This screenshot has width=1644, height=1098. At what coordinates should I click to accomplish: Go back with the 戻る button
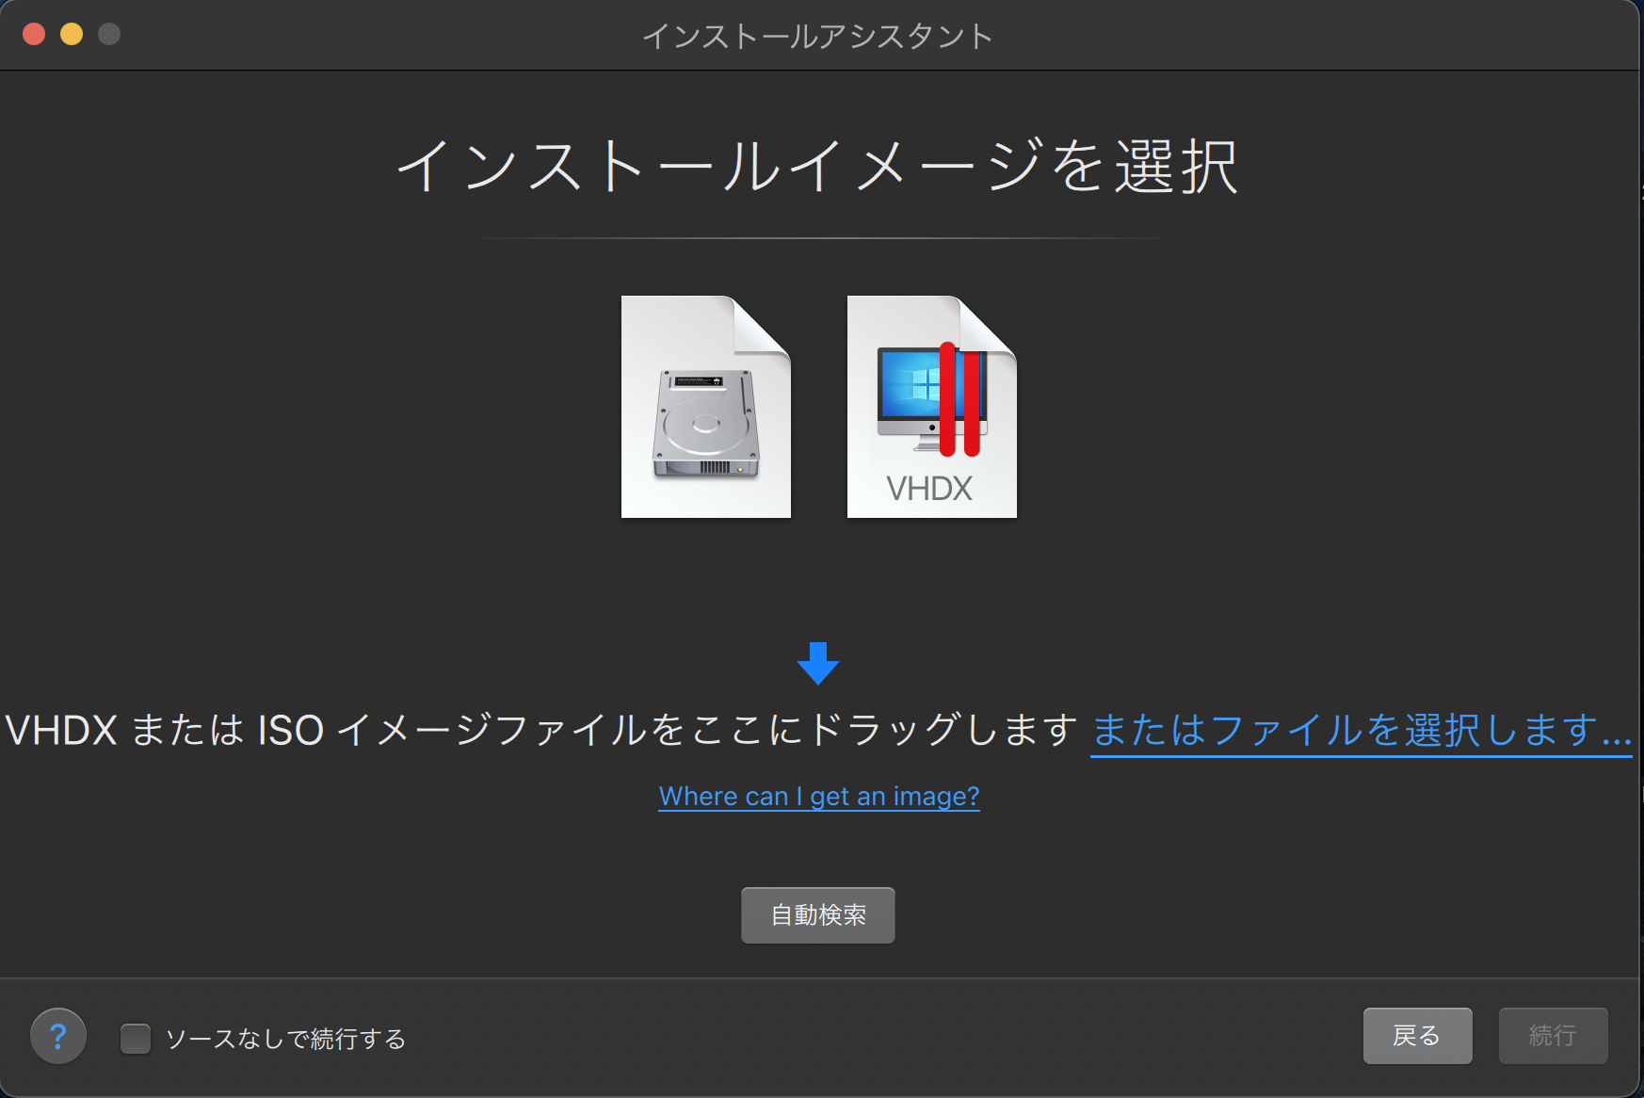pos(1418,1036)
